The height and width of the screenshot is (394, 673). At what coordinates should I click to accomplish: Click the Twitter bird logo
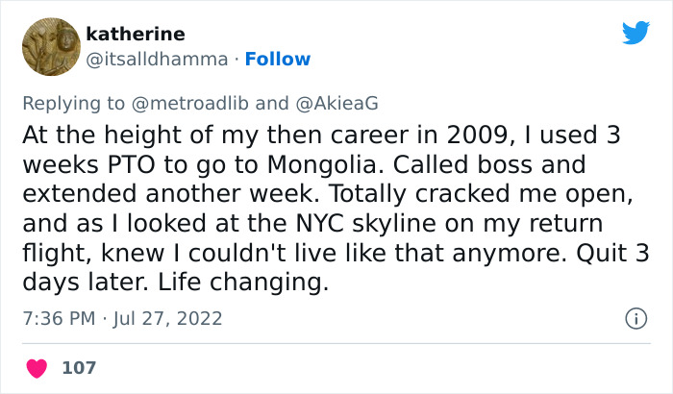pos(636,33)
